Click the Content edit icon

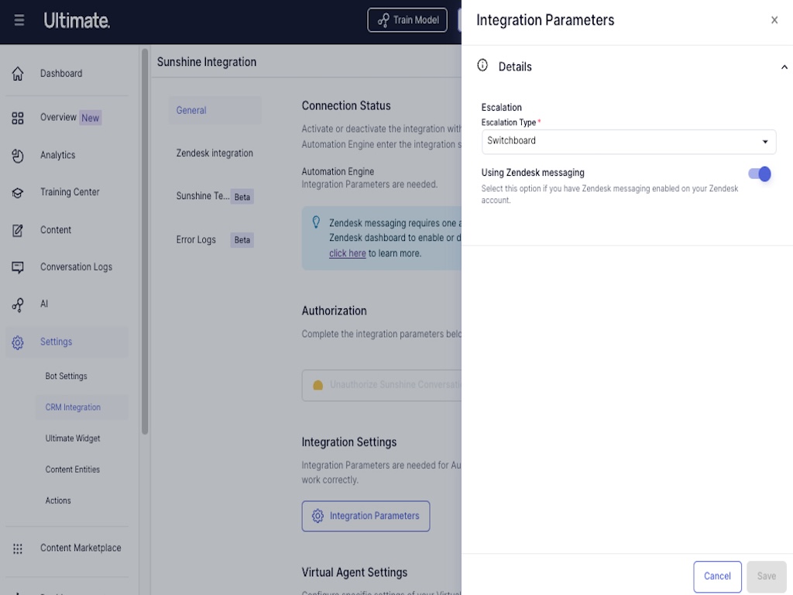18,230
